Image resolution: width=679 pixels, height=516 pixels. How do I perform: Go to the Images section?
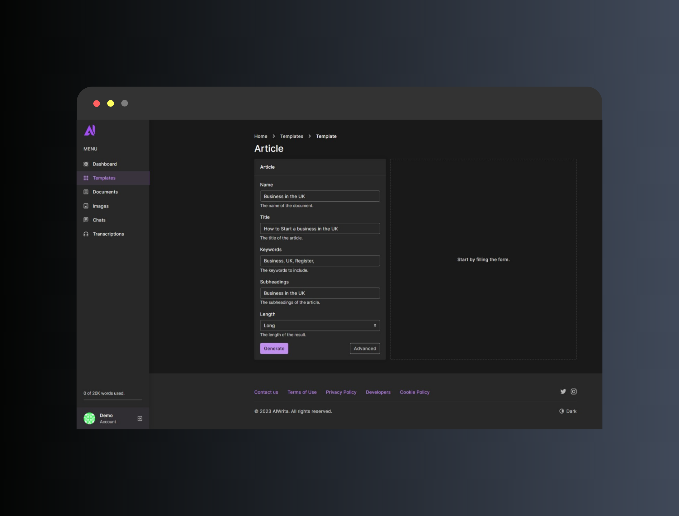click(x=100, y=206)
